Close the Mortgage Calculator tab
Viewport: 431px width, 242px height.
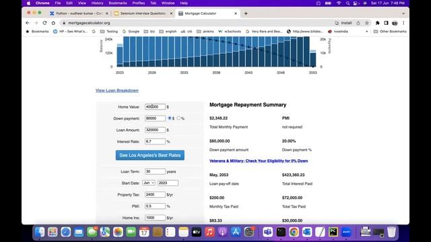236,13
